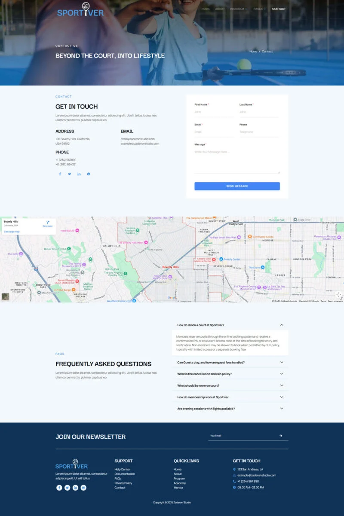344x516 pixels.
Task: Expand the cancellation and rain policy FAQ
Action: [230, 374]
